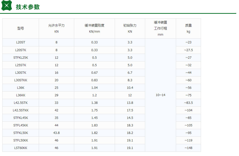This screenshot has width=239, height=156.
Task: Click the 14.5 initial tension value
Action: 130,118
